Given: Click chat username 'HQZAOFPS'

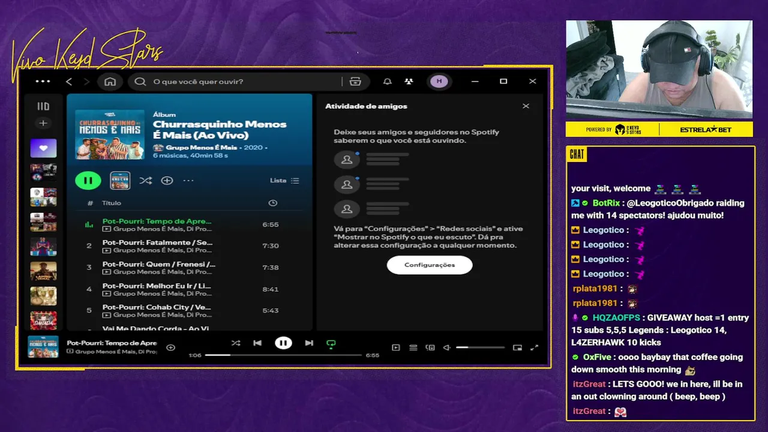Looking at the screenshot, I should tap(616, 318).
